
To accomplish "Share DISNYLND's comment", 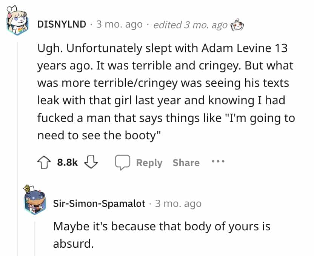I will [186, 163].
